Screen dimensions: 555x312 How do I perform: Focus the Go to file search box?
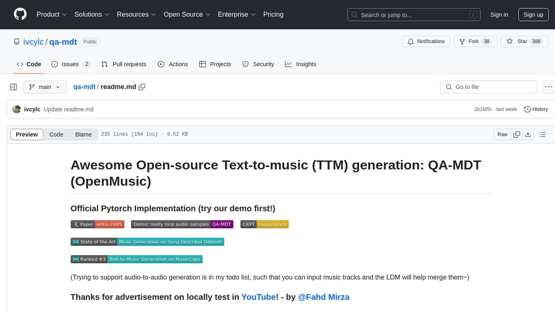tap(488, 87)
